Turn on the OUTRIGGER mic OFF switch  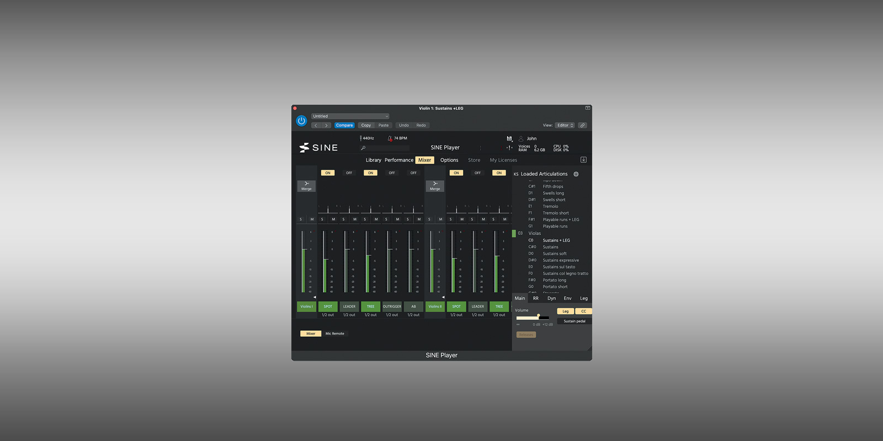tap(392, 173)
